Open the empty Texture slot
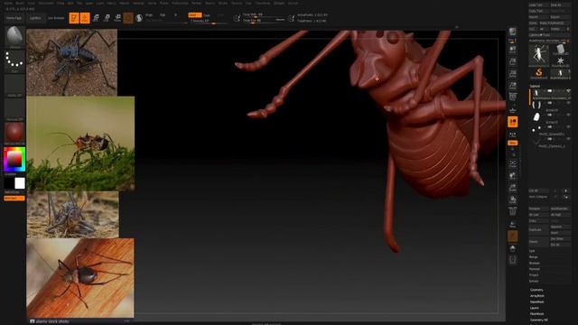Viewport: 578px width, 325px height. (14, 109)
